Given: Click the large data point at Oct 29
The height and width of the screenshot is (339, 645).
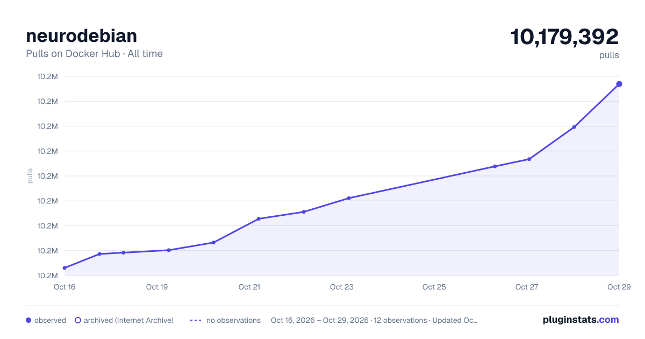Looking at the screenshot, I should tap(619, 84).
